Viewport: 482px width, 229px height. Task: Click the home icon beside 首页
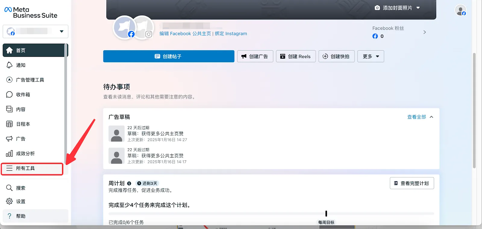[x=9, y=50]
